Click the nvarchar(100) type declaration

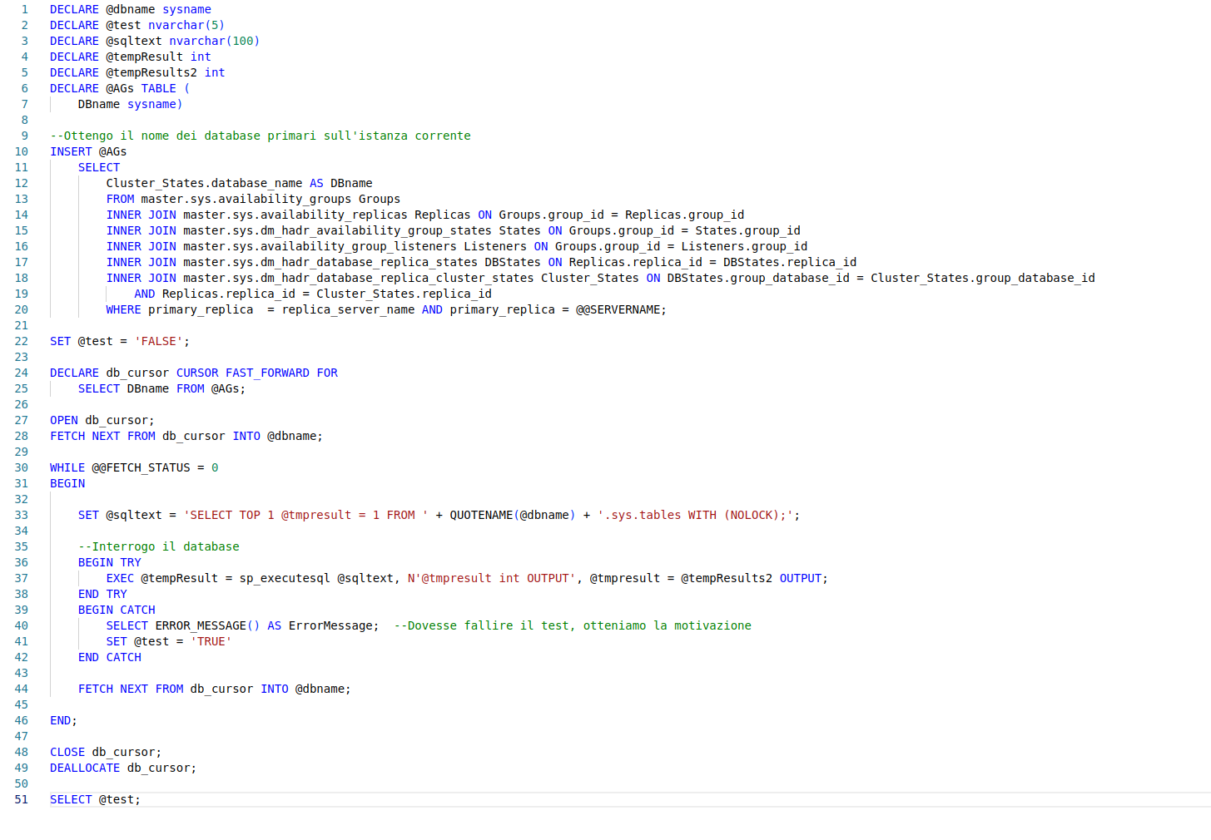tap(214, 41)
